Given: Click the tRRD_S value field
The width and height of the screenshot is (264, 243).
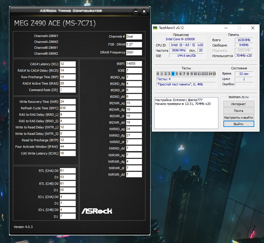Looking at the screenshot, I should (68, 121).
